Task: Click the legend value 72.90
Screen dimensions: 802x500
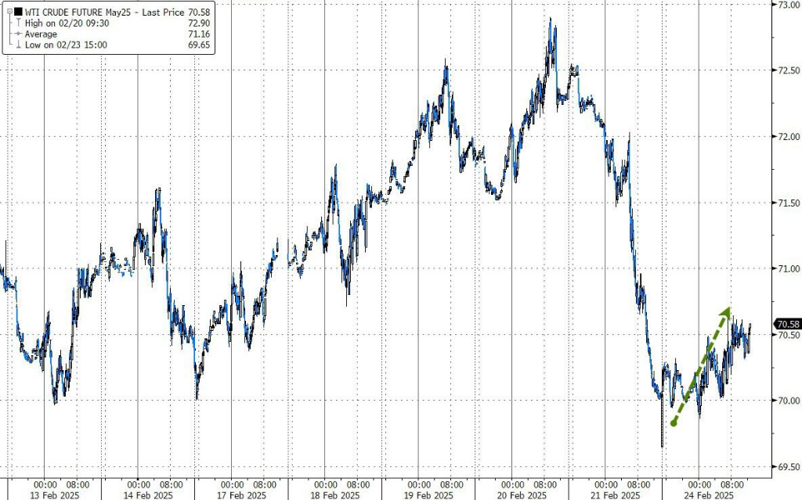Action: [198, 23]
